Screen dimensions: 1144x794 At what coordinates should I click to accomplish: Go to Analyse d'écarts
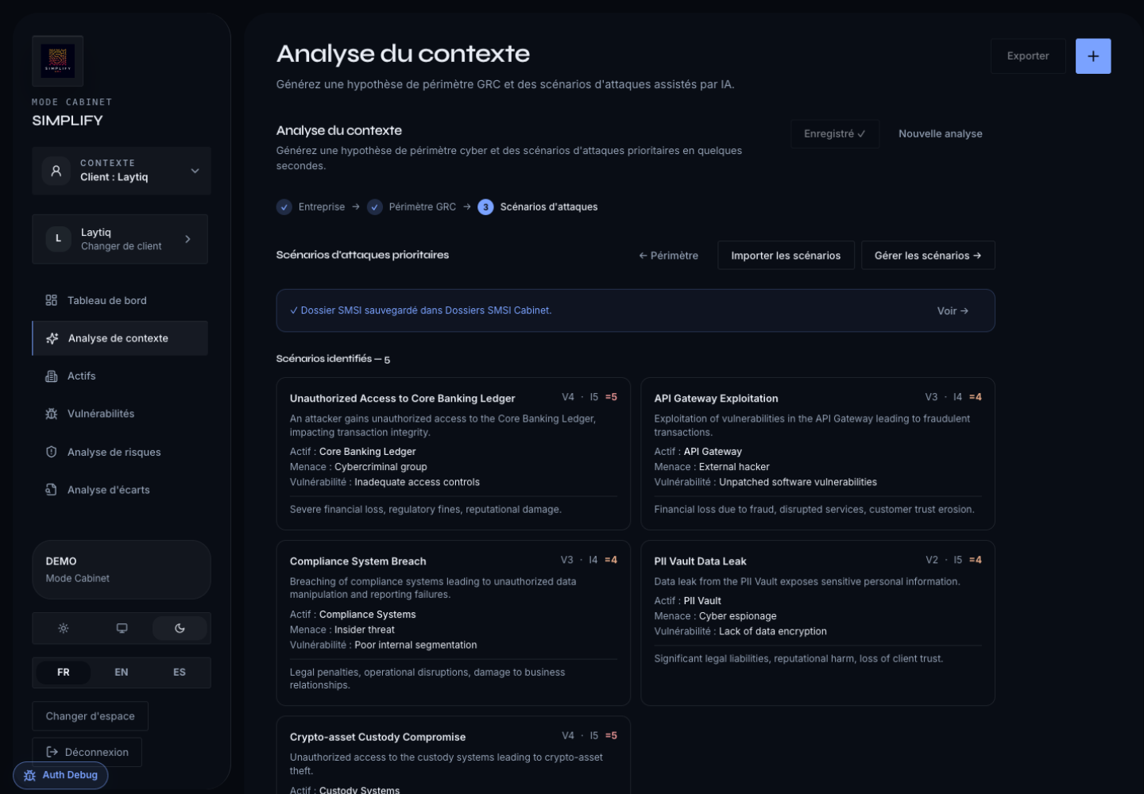tap(120, 490)
